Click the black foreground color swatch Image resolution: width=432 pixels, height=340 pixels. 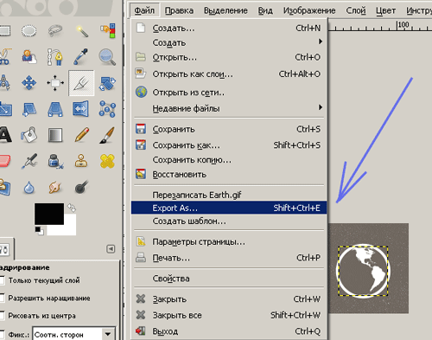pyautogui.click(x=49, y=214)
